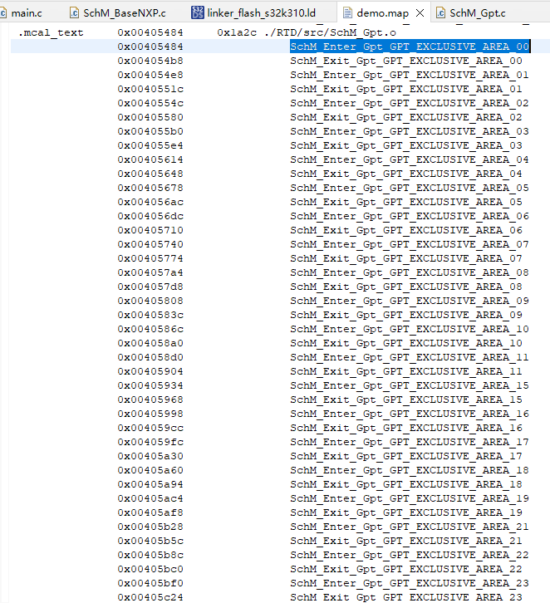Image resolution: width=550 pixels, height=603 pixels.
Task: Click SchM_Exit_Gpt_GPT_EXCLUSIVE_AREA_18 symbol
Action: pos(406,484)
